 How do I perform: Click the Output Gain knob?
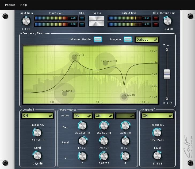167,21
